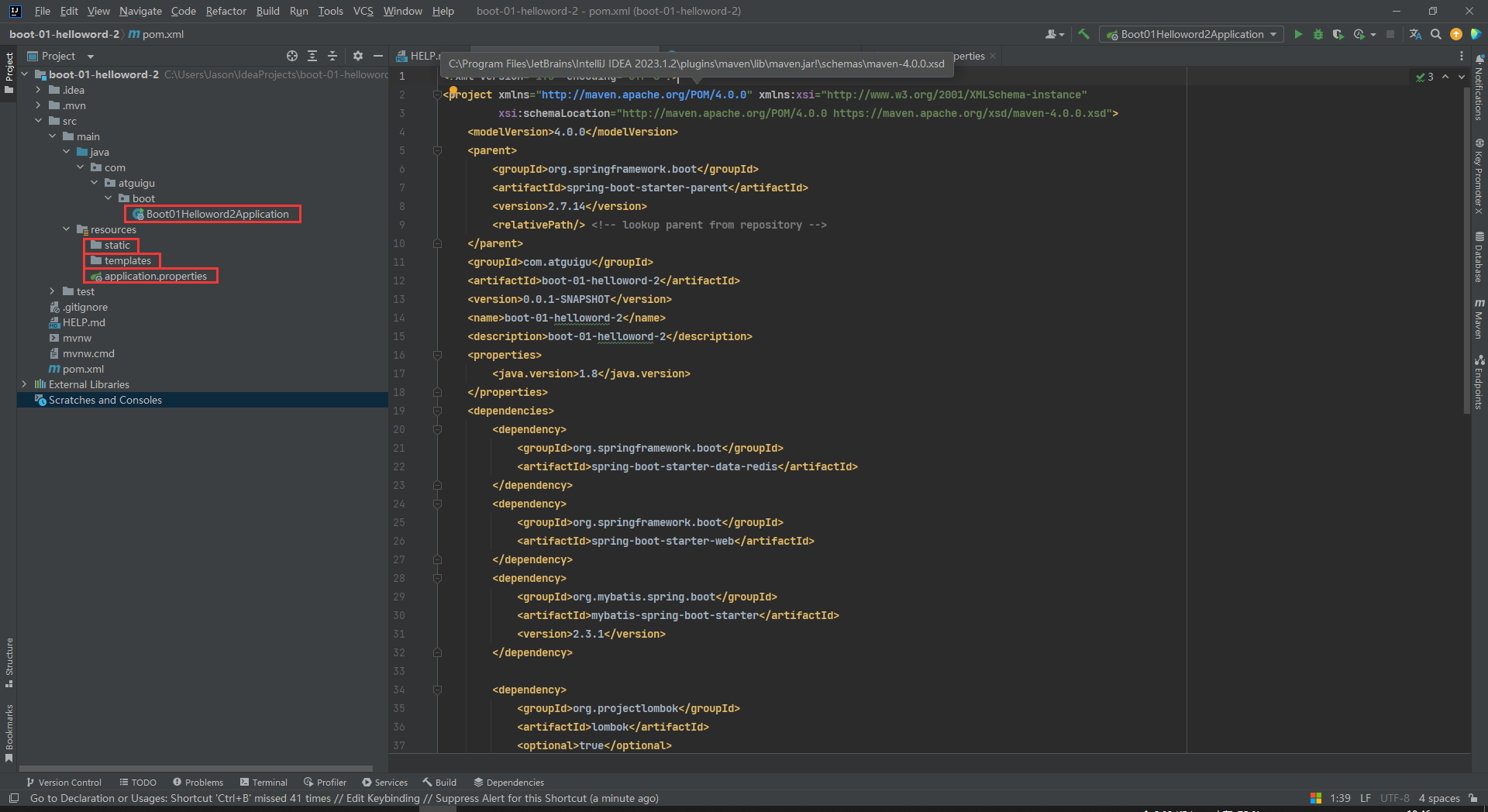Image resolution: width=1488 pixels, height=812 pixels.
Task: Toggle read-only lock icon in status bar
Action: click(x=1472, y=798)
